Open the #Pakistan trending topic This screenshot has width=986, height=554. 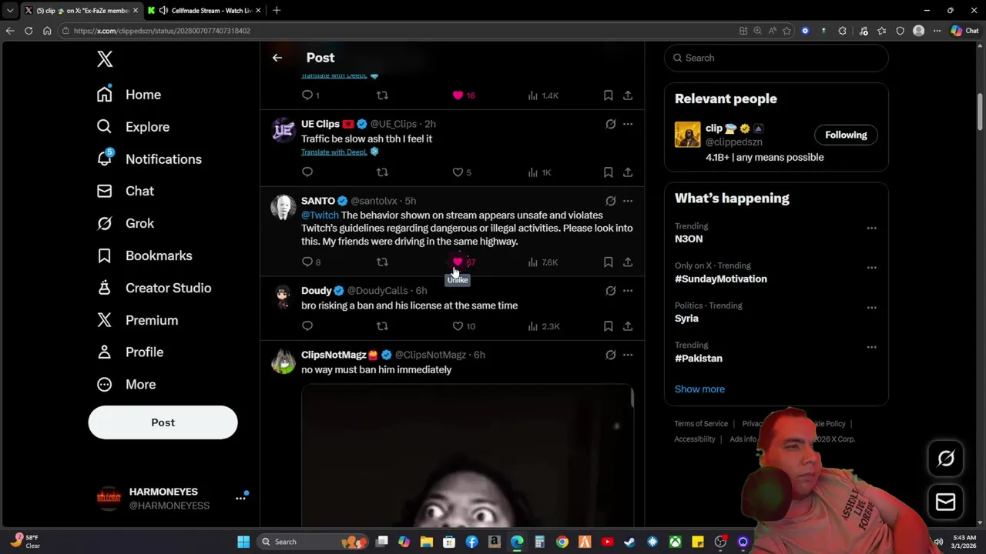coord(699,359)
